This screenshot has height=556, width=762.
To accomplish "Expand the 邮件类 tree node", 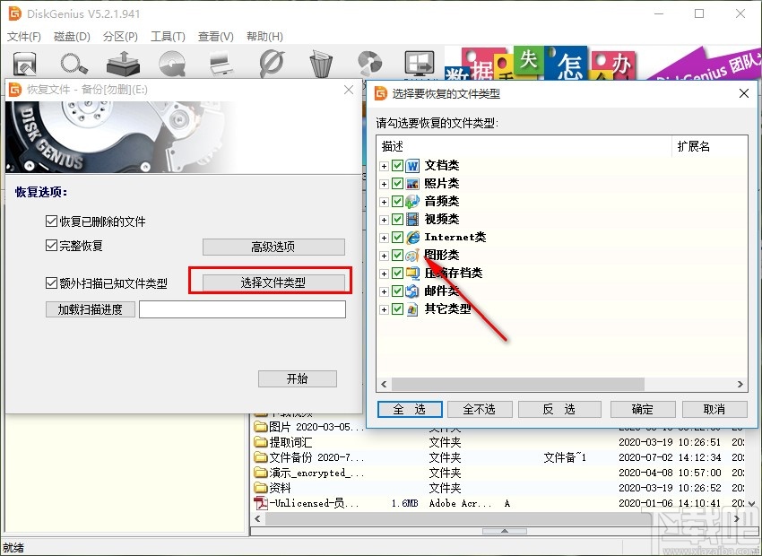I will tap(384, 291).
